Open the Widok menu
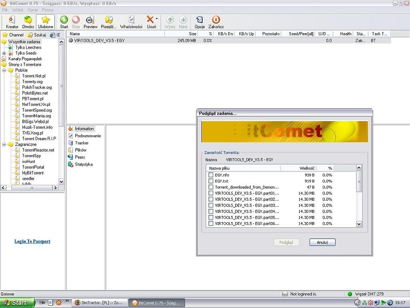 pos(18,10)
